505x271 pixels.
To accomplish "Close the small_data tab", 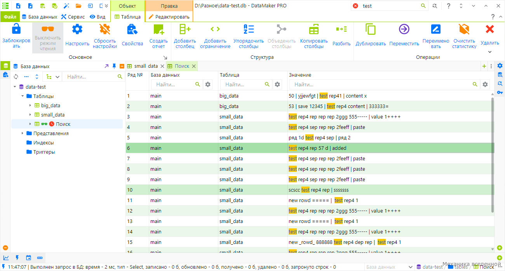I will coord(162,66).
